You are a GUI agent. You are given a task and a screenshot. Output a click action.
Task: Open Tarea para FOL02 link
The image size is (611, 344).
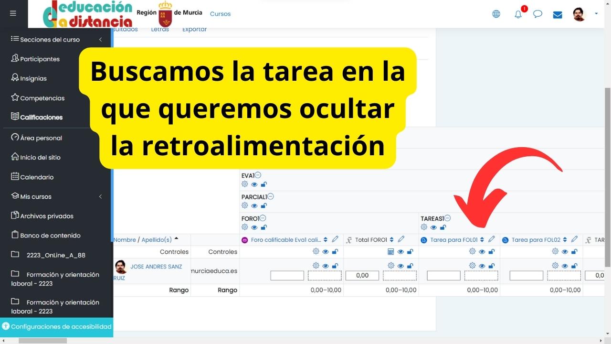pyautogui.click(x=536, y=240)
